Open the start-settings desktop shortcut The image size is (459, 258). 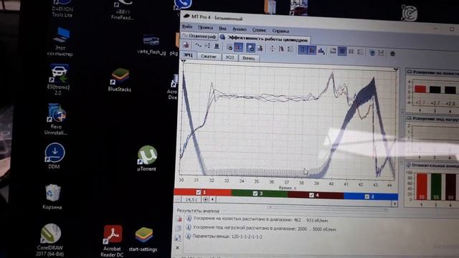pyautogui.click(x=143, y=239)
